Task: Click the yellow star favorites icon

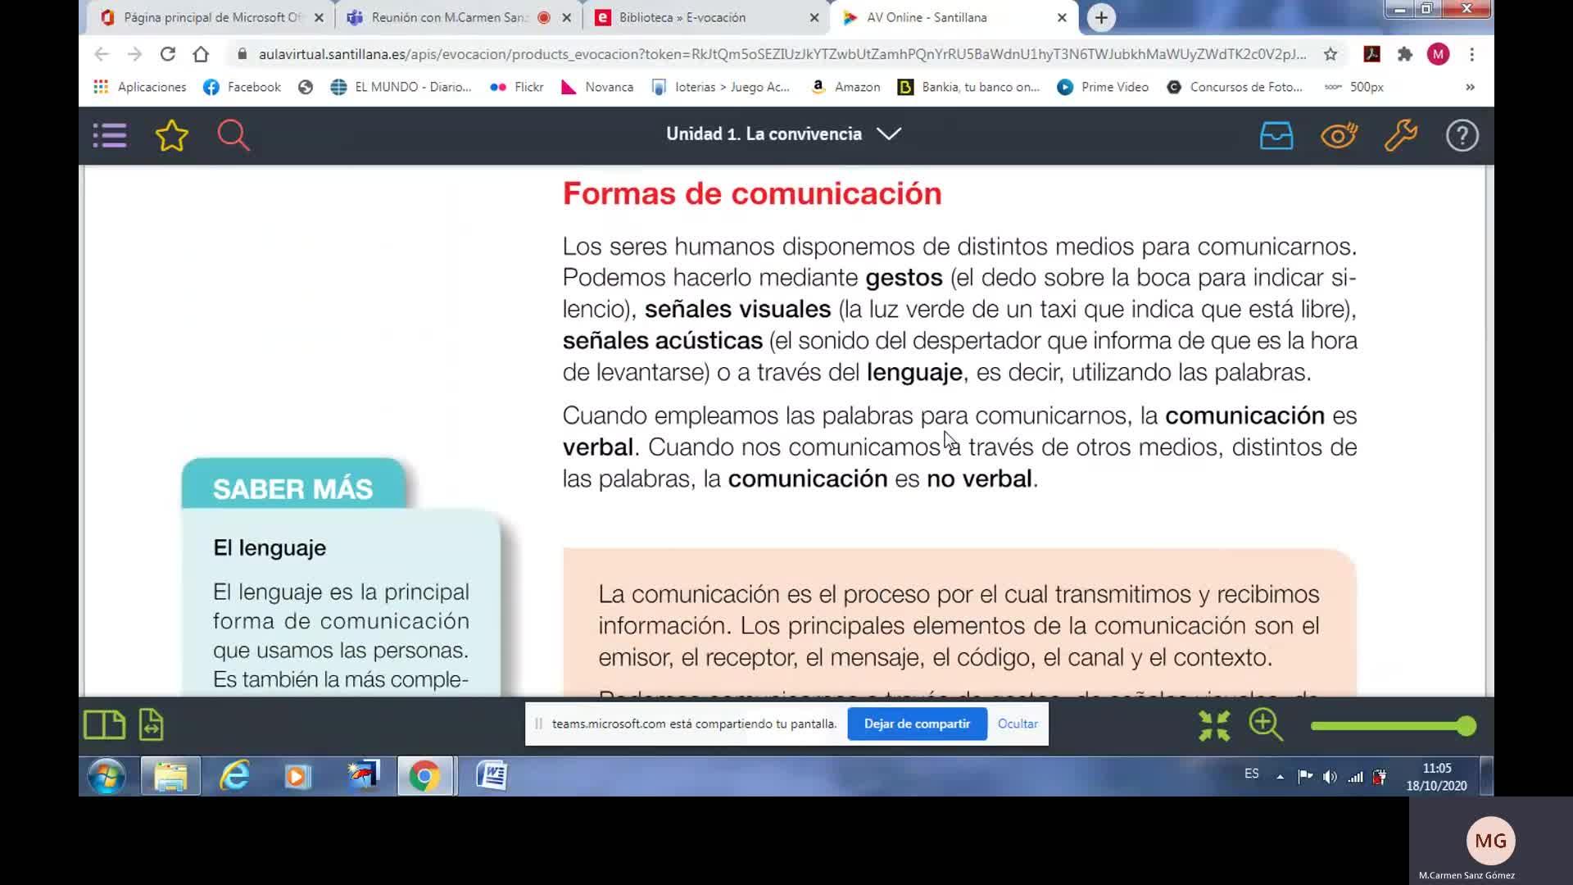Action: (172, 135)
